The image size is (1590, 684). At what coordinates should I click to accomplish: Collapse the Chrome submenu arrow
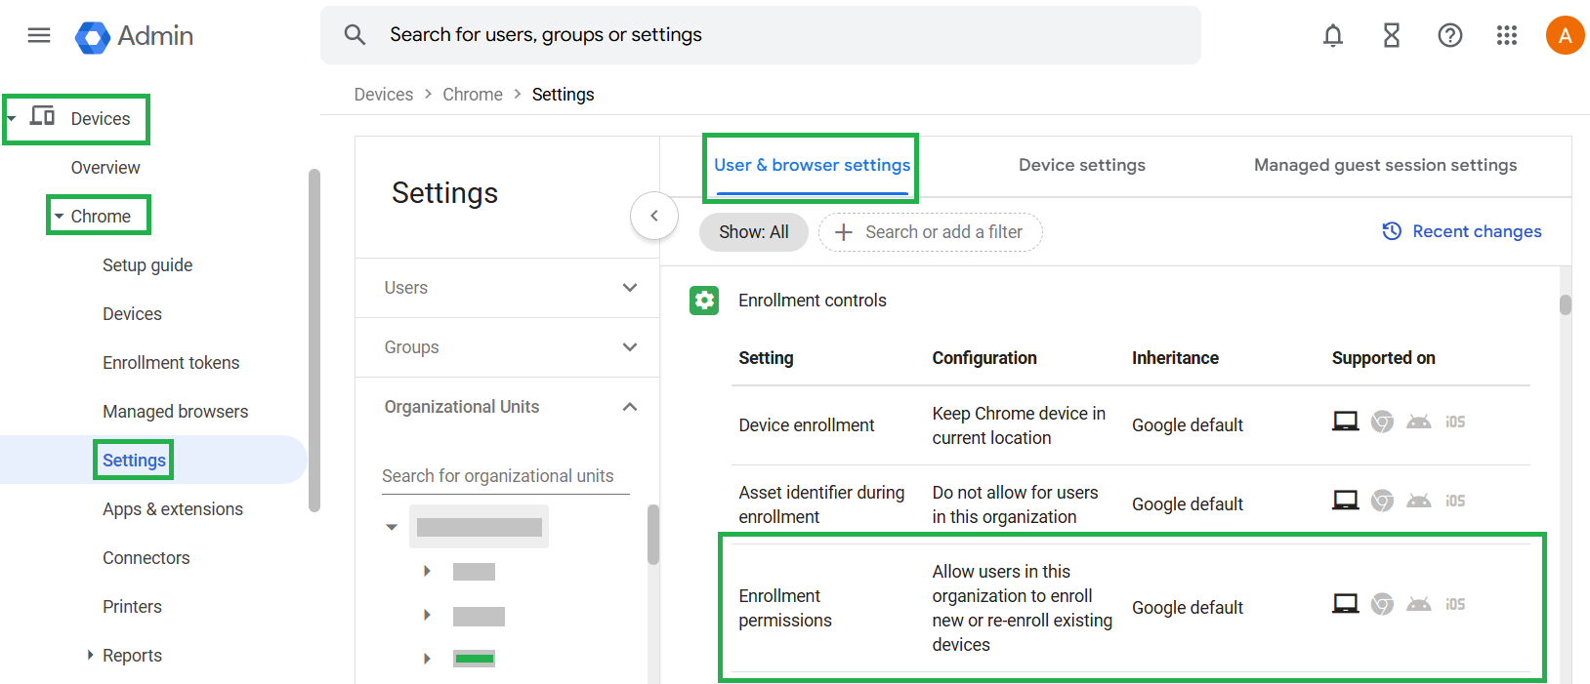(x=60, y=217)
